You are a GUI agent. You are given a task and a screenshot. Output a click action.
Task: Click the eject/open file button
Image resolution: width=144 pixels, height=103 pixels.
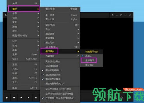pos(36,98)
